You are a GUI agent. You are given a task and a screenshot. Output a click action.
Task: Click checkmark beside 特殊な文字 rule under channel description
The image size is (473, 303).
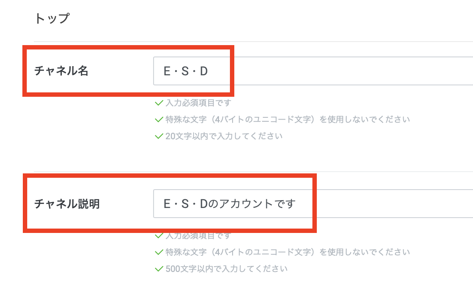point(159,252)
